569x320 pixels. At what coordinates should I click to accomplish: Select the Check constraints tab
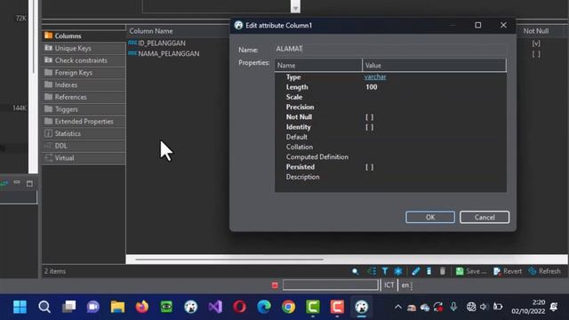(84, 60)
